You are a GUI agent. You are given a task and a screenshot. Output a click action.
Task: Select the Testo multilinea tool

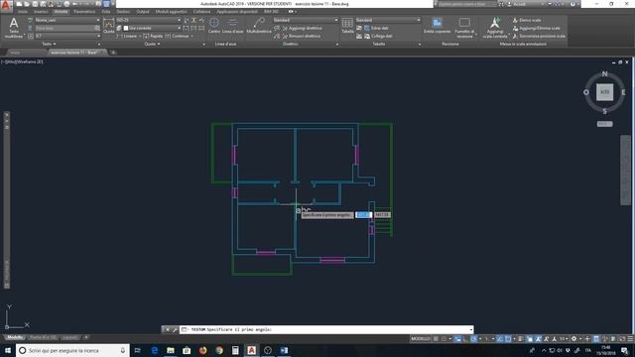tap(14, 28)
